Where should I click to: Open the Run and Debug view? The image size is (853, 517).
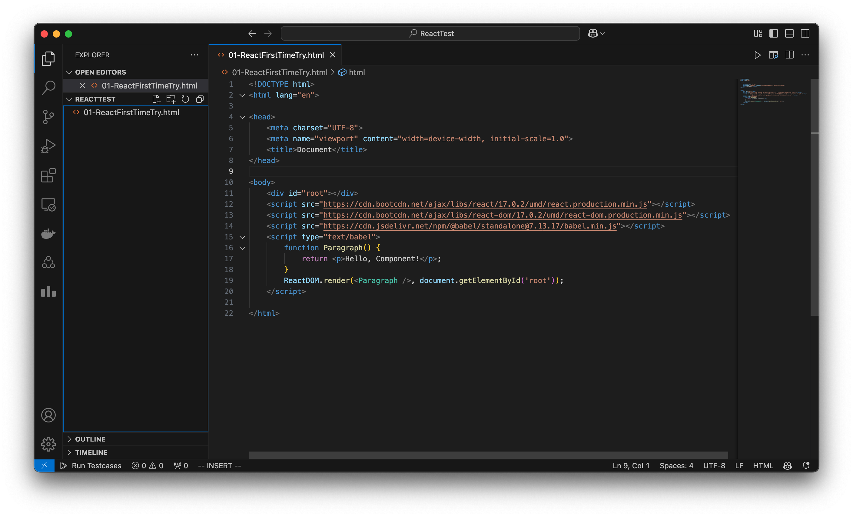click(48, 146)
